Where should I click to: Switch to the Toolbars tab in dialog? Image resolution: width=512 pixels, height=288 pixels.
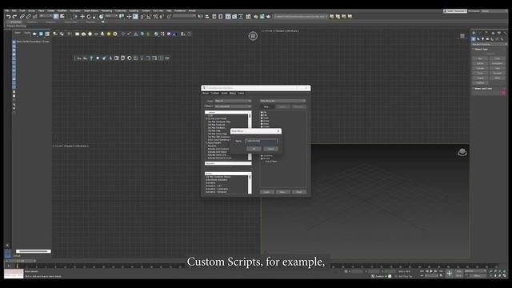click(215, 94)
